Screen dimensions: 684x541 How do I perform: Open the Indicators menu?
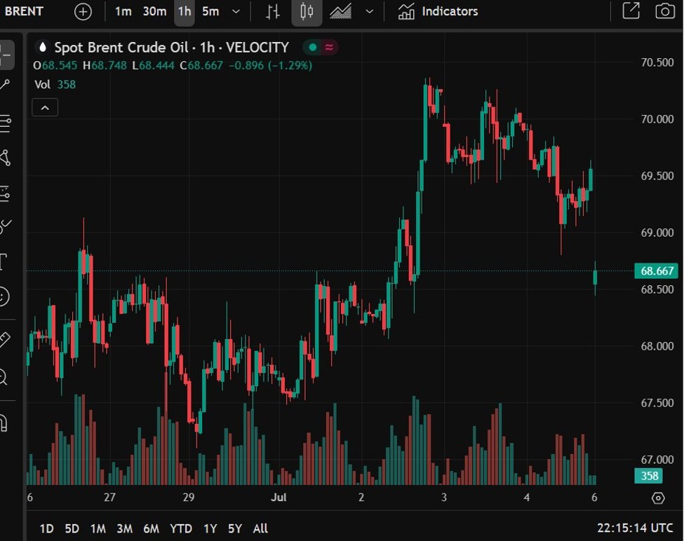click(x=438, y=11)
